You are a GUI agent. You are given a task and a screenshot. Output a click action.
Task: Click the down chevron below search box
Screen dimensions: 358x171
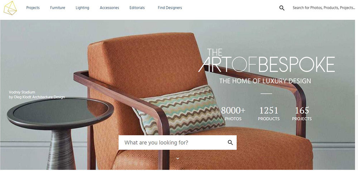click(178, 158)
